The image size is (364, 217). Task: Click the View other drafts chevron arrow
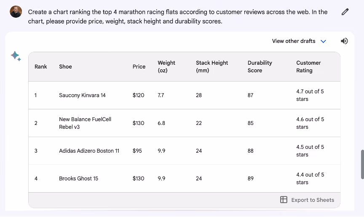pos(323,41)
